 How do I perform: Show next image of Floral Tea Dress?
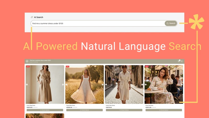point(182,84)
